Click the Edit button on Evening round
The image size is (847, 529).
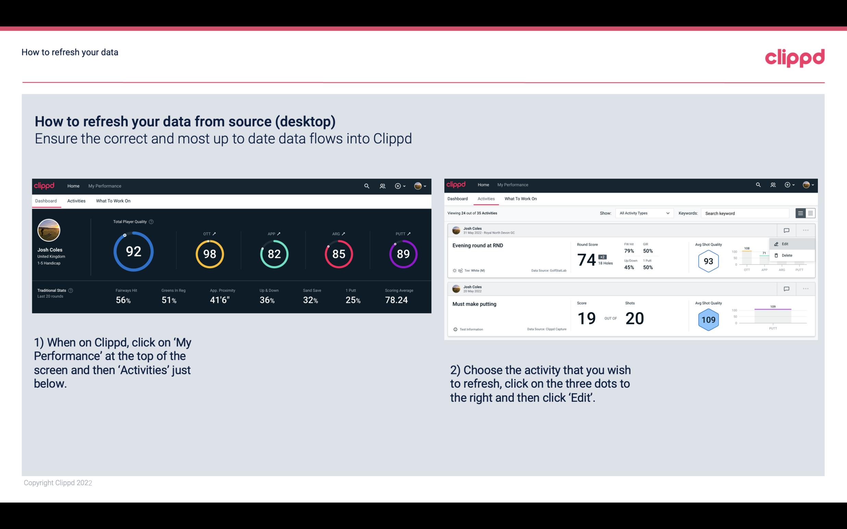coord(787,243)
